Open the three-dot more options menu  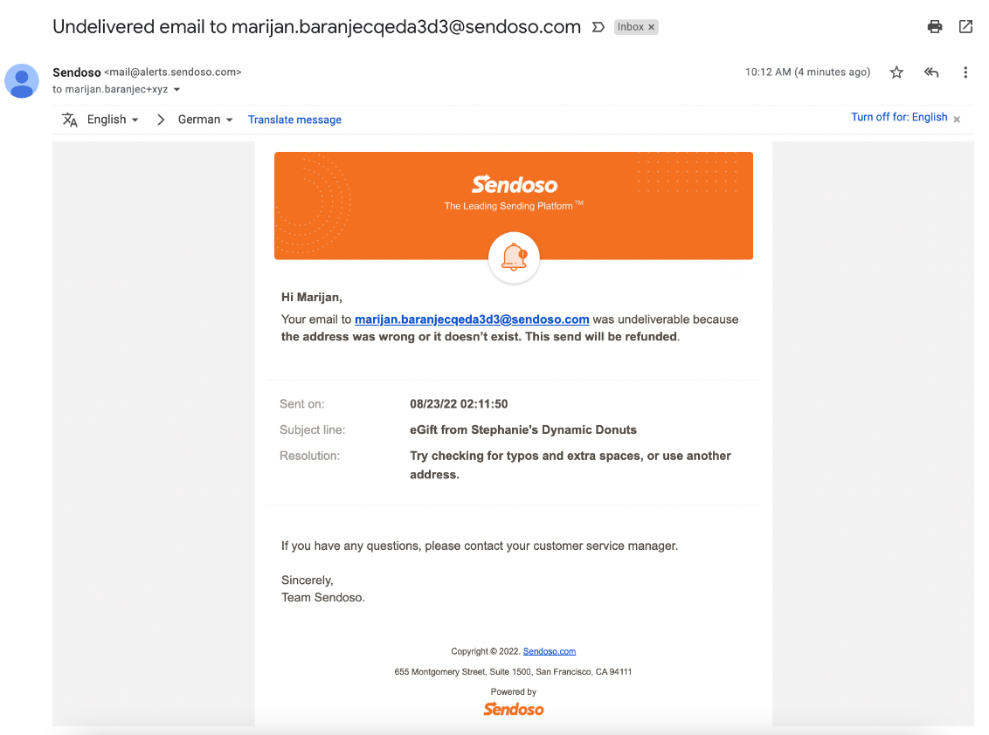(x=965, y=72)
